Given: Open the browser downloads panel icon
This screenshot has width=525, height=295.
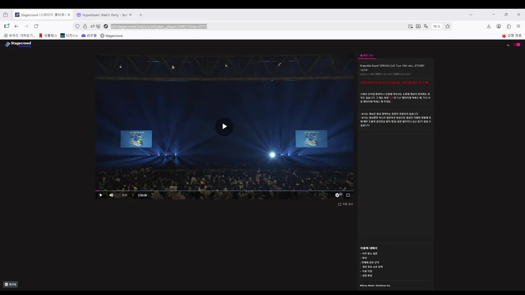Looking at the screenshot, I should [x=488, y=26].
